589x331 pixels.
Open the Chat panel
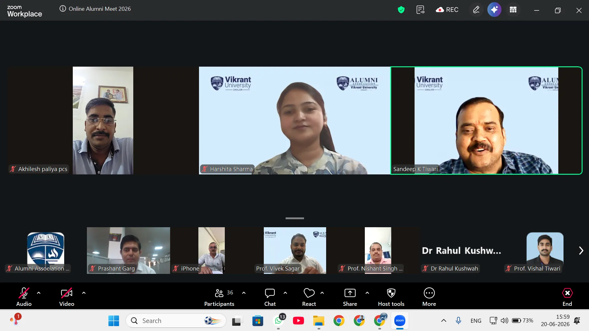270,297
